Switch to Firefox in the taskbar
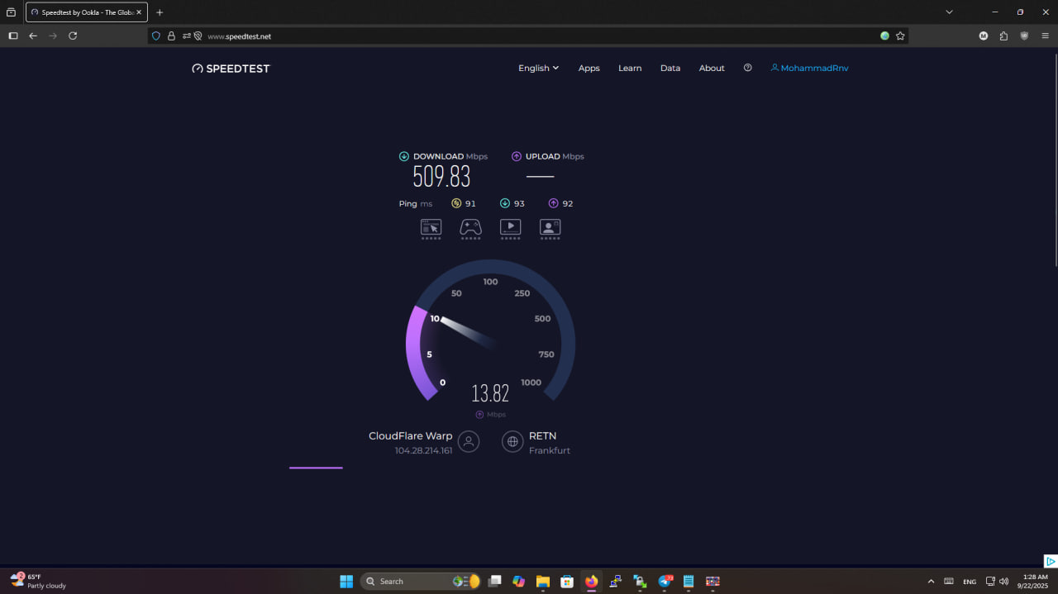The height and width of the screenshot is (594, 1058). pyautogui.click(x=591, y=582)
